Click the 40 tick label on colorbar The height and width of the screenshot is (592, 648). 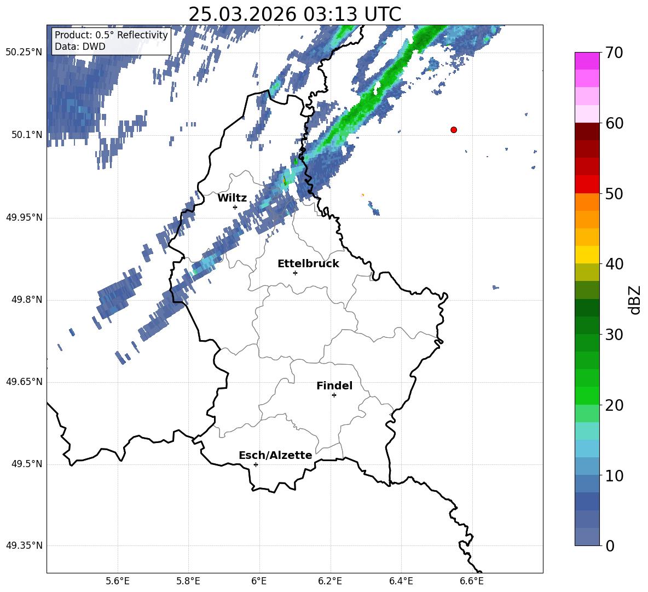coord(614,264)
